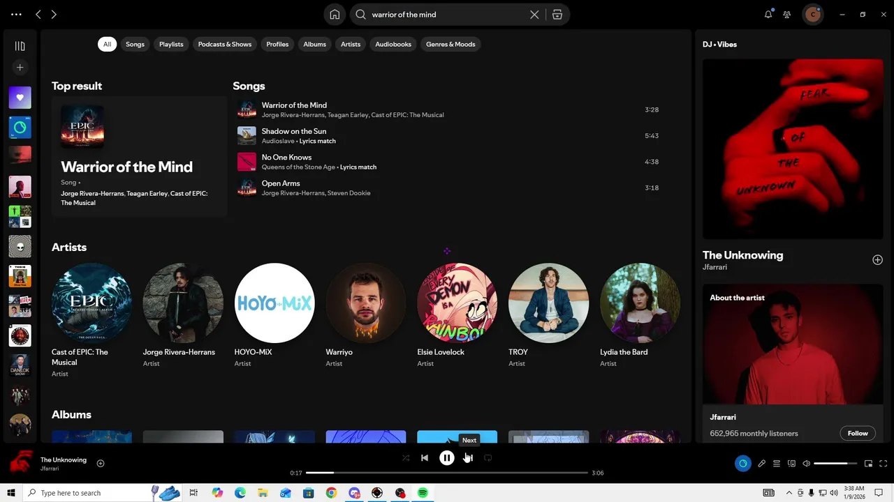Screen dimensions: 894x502
Task: Toggle shuffle playback
Action: 406,458
